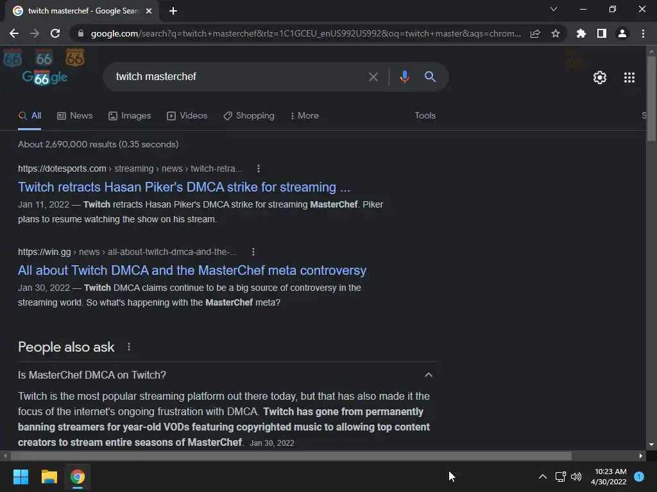Viewport: 657px width, 492px height.
Task: Bookmark this tab with star icon
Action: pos(556,33)
